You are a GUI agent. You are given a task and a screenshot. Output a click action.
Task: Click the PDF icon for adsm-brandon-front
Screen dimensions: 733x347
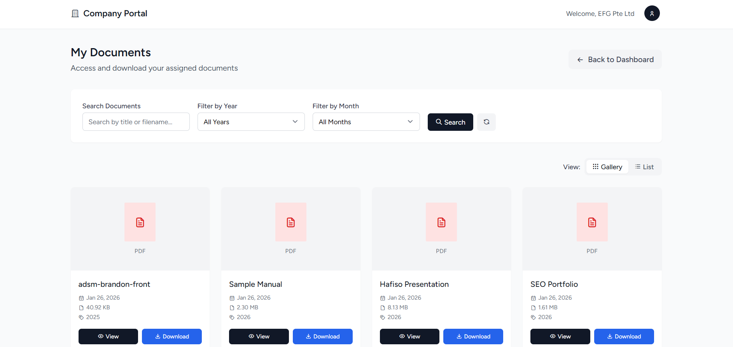click(x=140, y=222)
